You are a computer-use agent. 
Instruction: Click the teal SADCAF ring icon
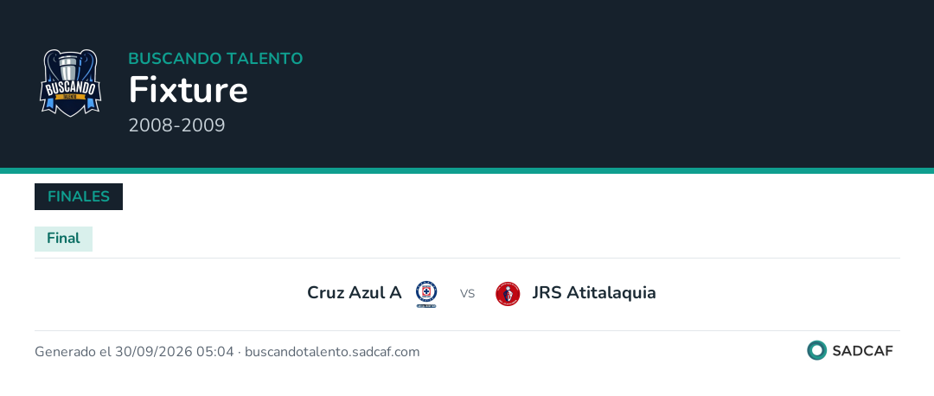[x=816, y=350]
